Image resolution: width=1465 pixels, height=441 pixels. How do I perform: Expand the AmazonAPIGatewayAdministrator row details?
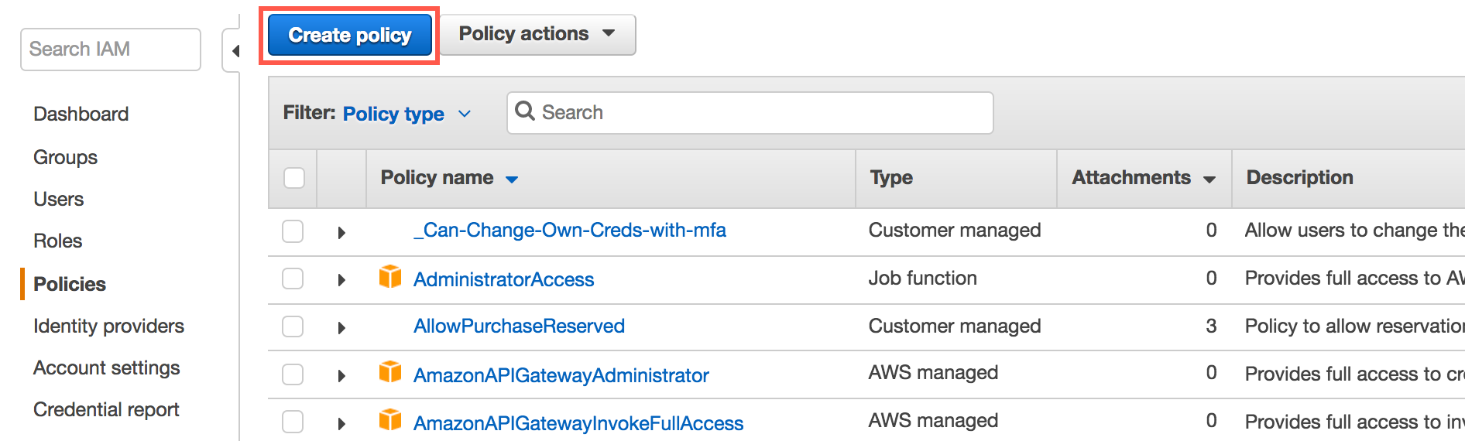(x=341, y=376)
